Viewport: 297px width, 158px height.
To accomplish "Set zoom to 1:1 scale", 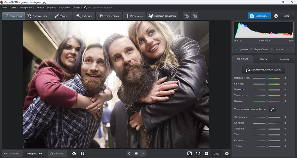I will [x=198, y=154].
